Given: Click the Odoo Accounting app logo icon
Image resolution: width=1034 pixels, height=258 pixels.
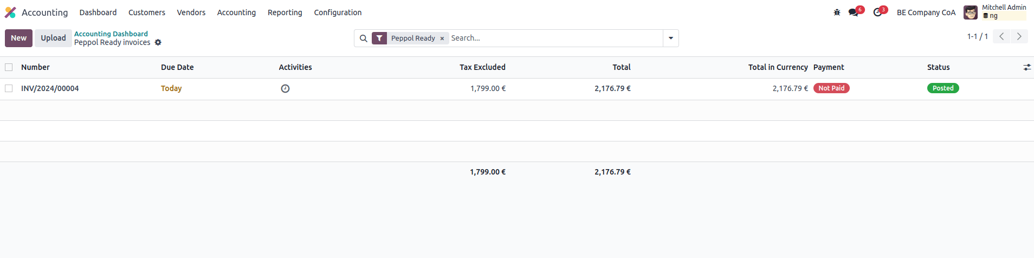Looking at the screenshot, I should tap(10, 12).
